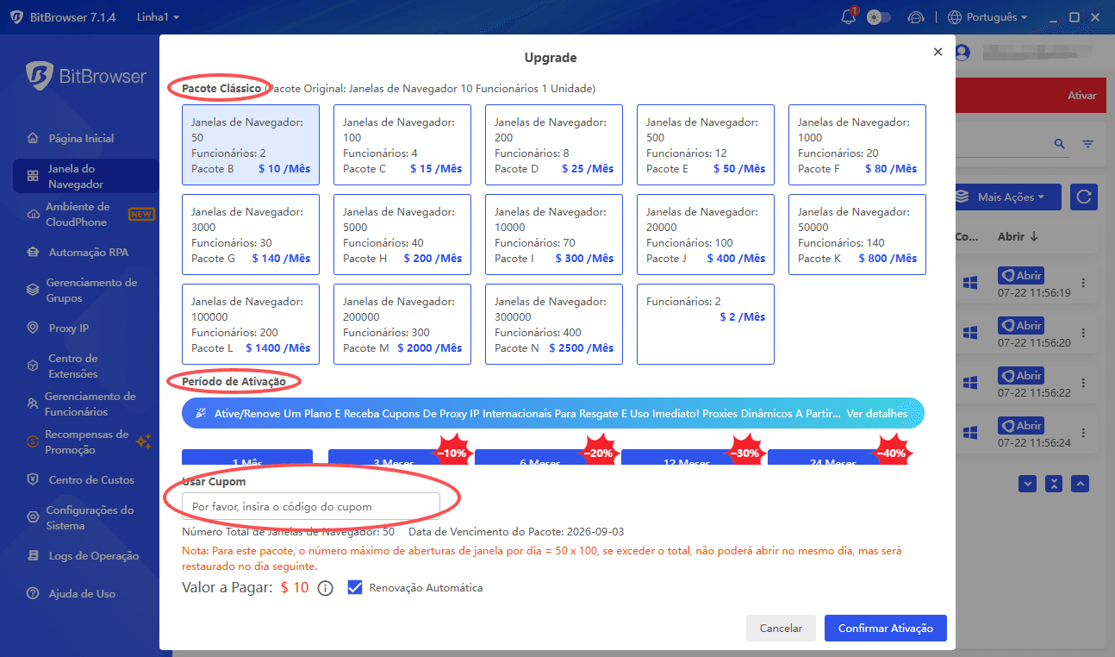1115x657 pixels.
Task: Open Página Inicial in sidebar
Action: pyautogui.click(x=81, y=138)
